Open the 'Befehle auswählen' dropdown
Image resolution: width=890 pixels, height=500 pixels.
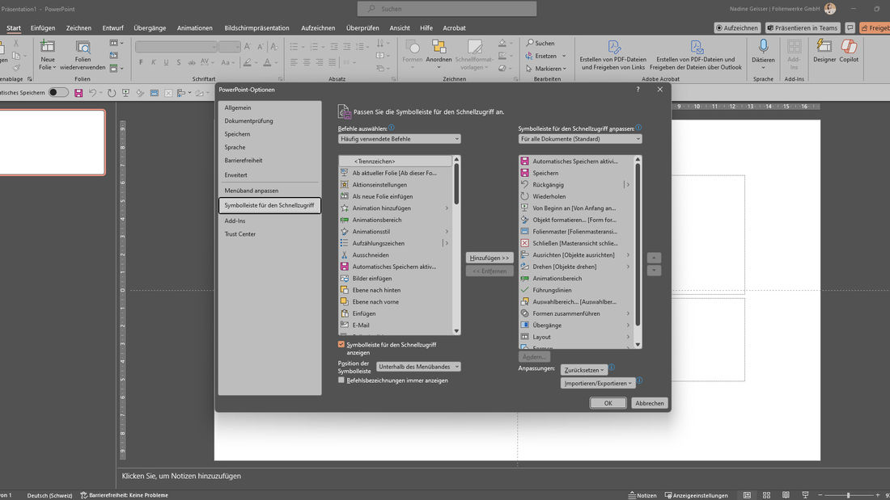click(398, 138)
